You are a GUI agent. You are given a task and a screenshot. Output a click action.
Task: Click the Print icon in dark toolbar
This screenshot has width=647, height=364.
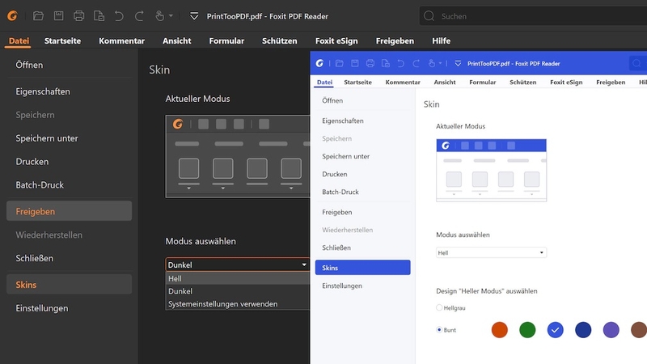point(78,16)
